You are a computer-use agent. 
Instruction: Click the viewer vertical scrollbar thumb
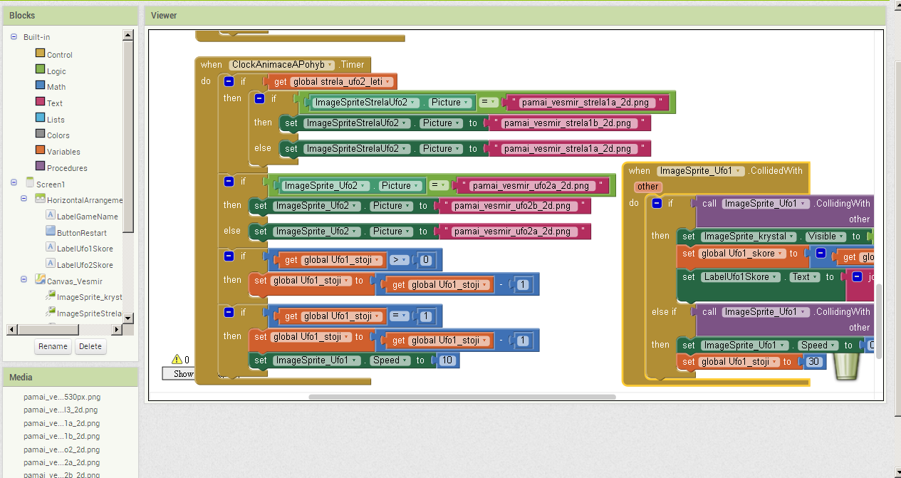879,321
